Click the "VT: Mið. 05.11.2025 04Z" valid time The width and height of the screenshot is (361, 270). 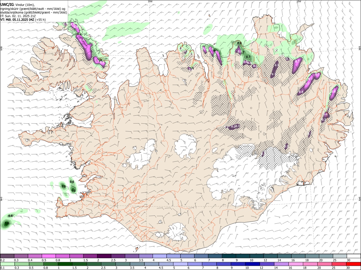tap(17, 20)
